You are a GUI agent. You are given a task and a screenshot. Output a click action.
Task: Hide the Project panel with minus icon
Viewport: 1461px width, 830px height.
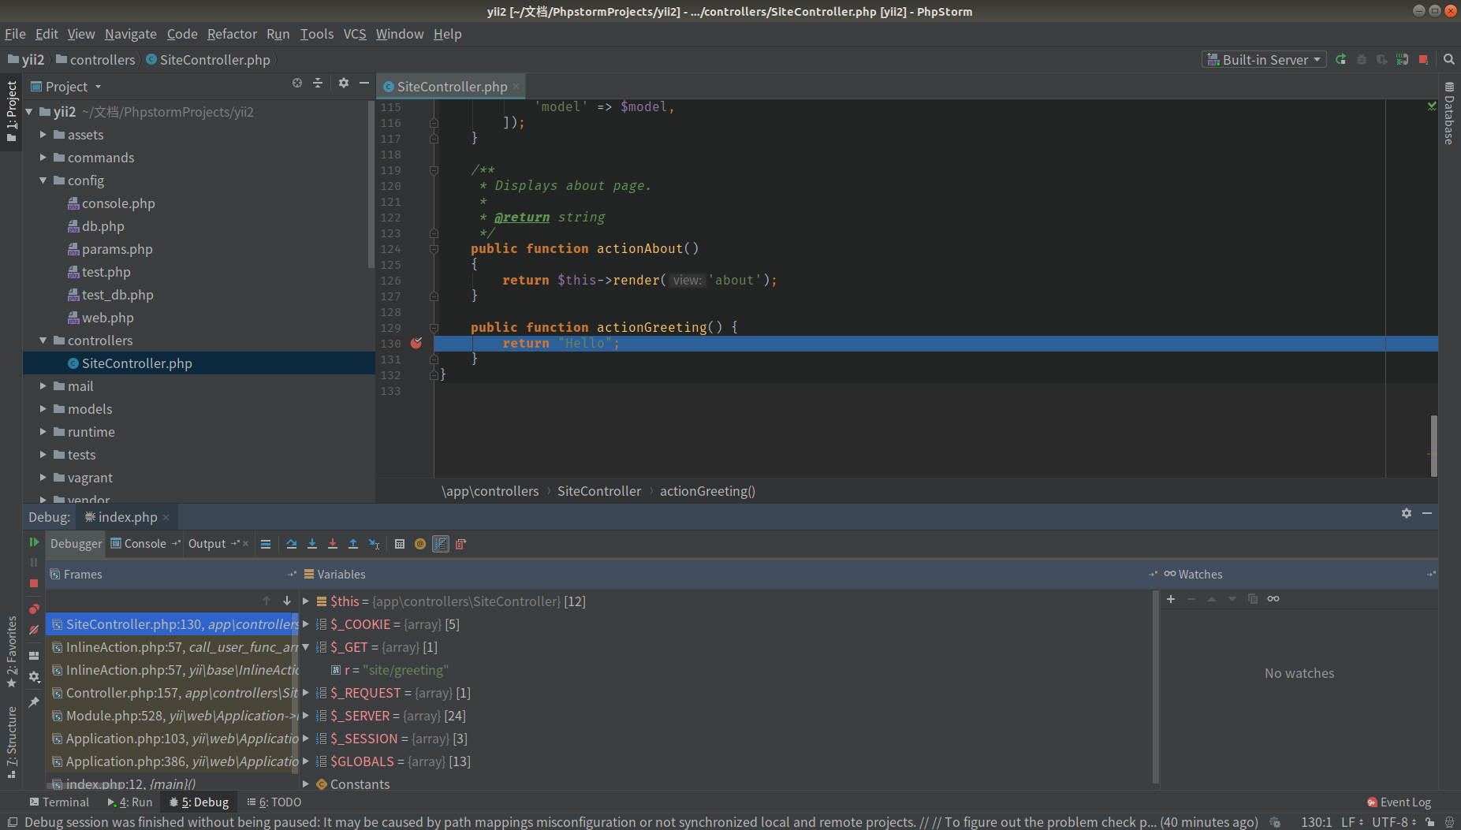(364, 83)
